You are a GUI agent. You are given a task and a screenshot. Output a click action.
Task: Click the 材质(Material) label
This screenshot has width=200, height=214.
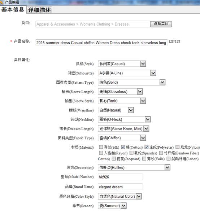tap(82, 147)
